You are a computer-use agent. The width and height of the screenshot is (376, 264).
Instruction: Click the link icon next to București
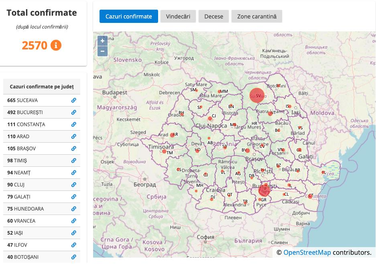[x=74, y=113]
